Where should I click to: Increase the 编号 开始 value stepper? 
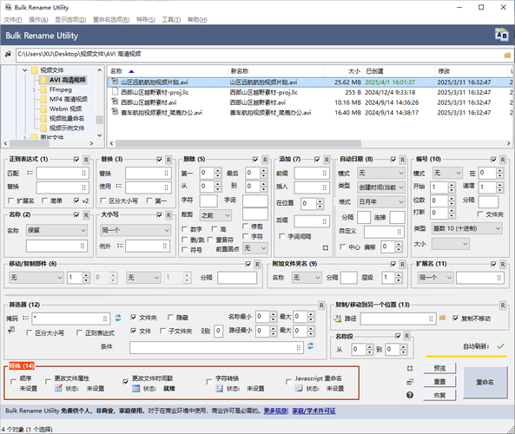pos(452,185)
